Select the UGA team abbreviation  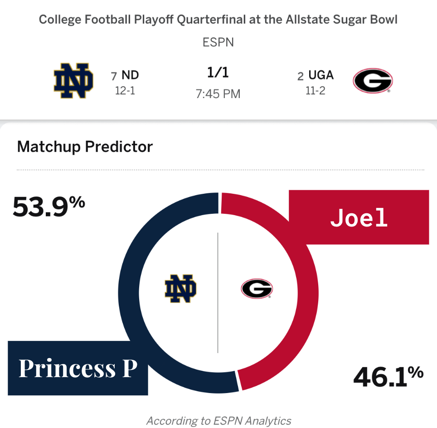[321, 75]
